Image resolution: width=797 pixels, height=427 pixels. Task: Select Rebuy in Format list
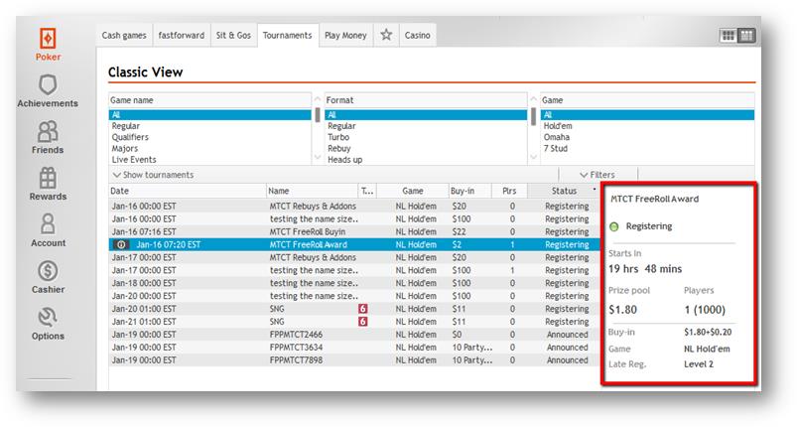426,148
